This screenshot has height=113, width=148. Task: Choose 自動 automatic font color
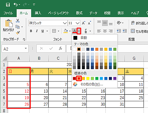[x=94, y=38]
